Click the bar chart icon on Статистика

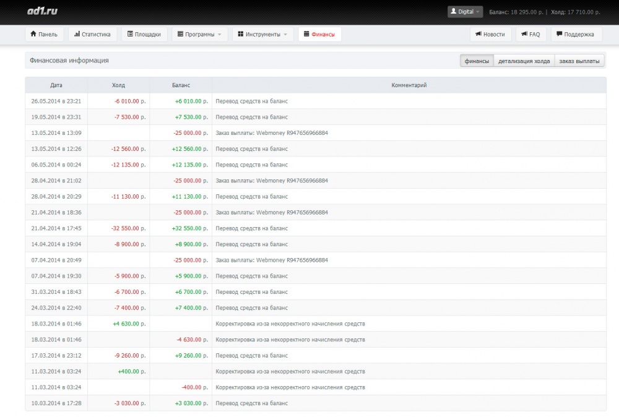tap(77, 34)
